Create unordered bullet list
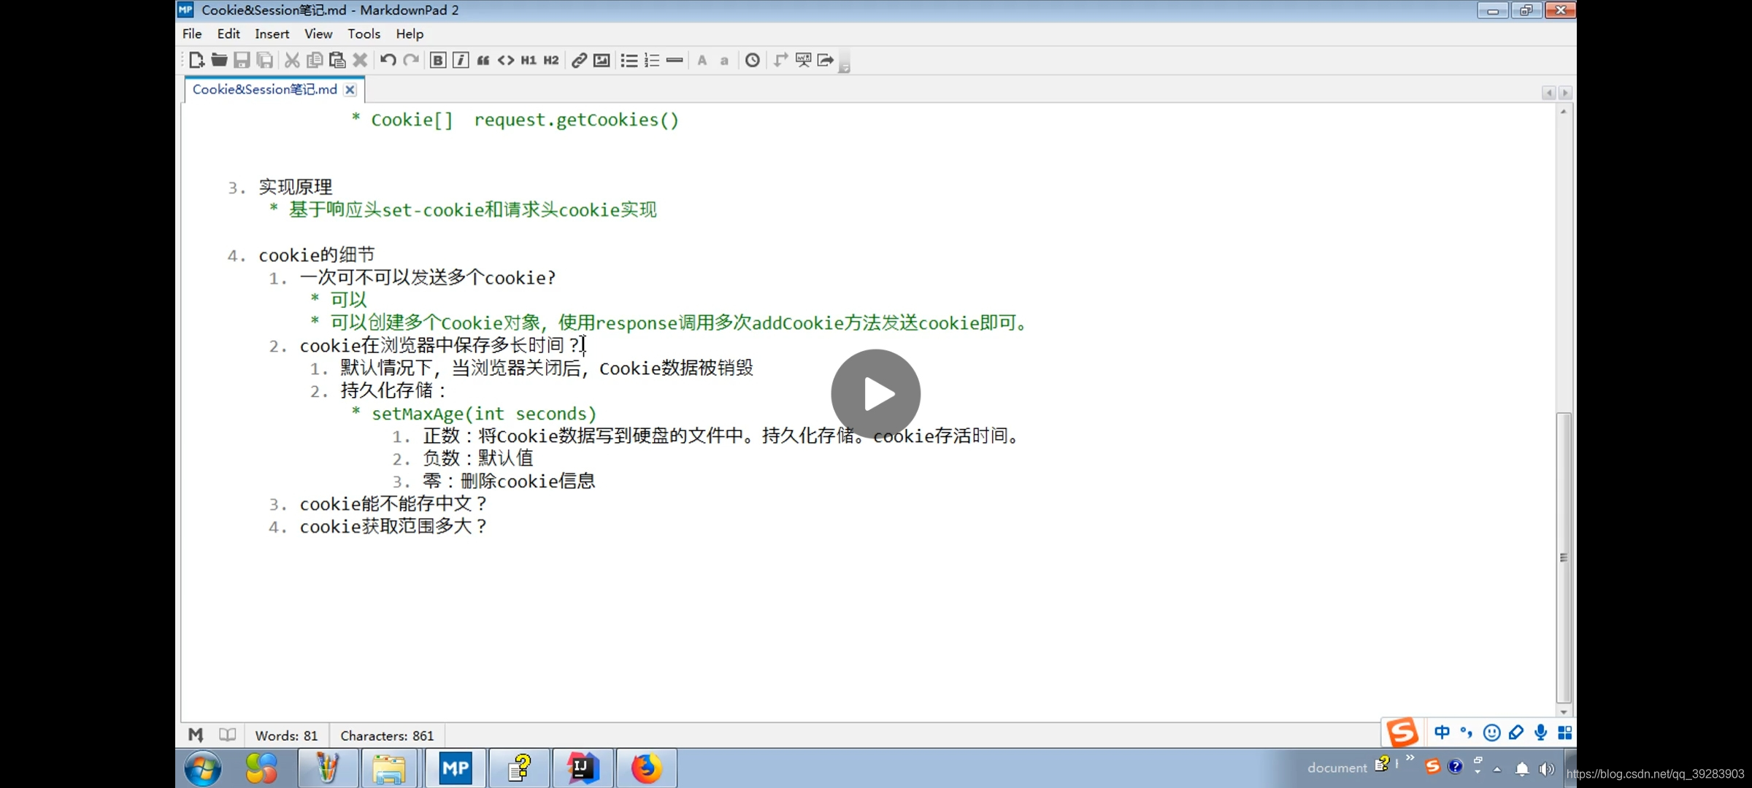The width and height of the screenshot is (1752, 788). point(629,61)
